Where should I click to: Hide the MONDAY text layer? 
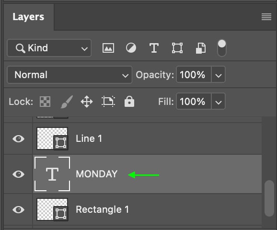click(18, 174)
